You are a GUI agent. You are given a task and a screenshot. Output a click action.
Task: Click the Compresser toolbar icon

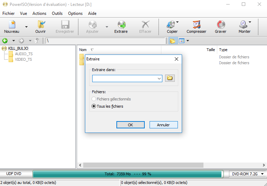click(x=196, y=25)
